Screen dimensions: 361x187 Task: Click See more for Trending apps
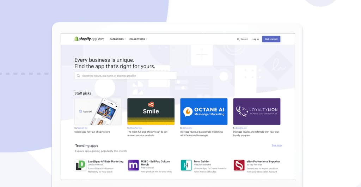pos(277,145)
